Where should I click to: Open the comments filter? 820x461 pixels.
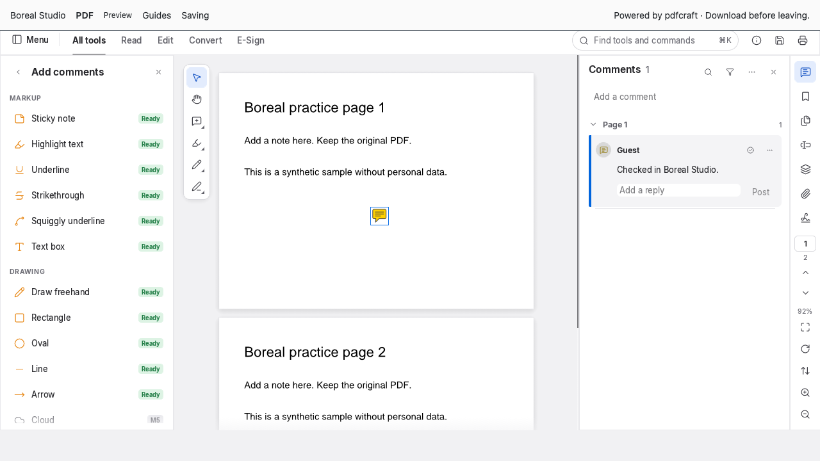tap(730, 72)
